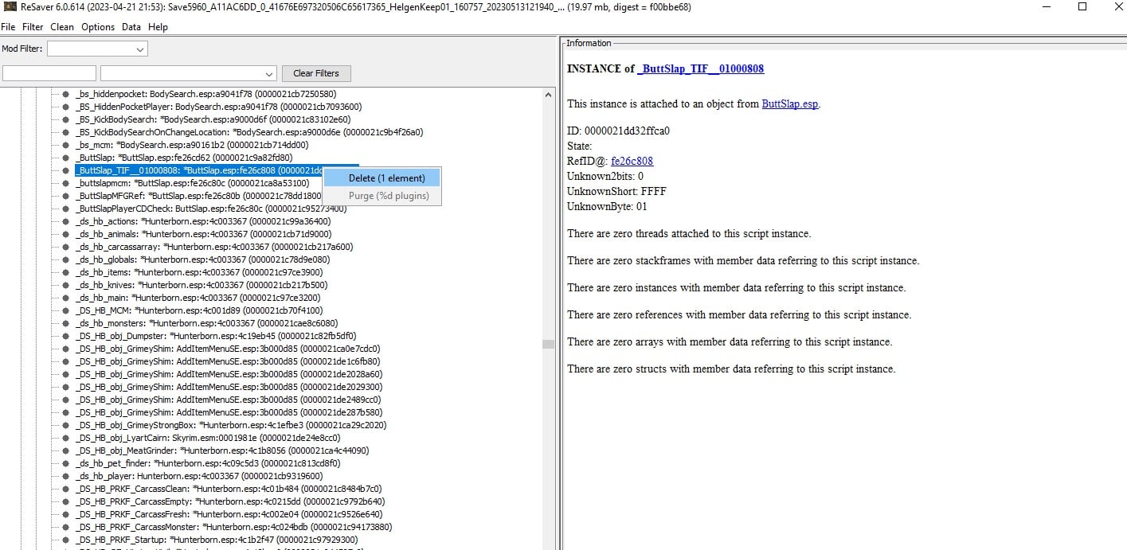Image resolution: width=1127 pixels, height=550 pixels.
Task: Click the ReSaver title bar app icon
Action: [9, 7]
